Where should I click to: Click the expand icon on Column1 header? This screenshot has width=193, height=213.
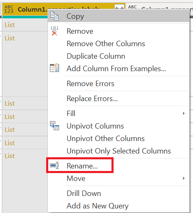119,7
